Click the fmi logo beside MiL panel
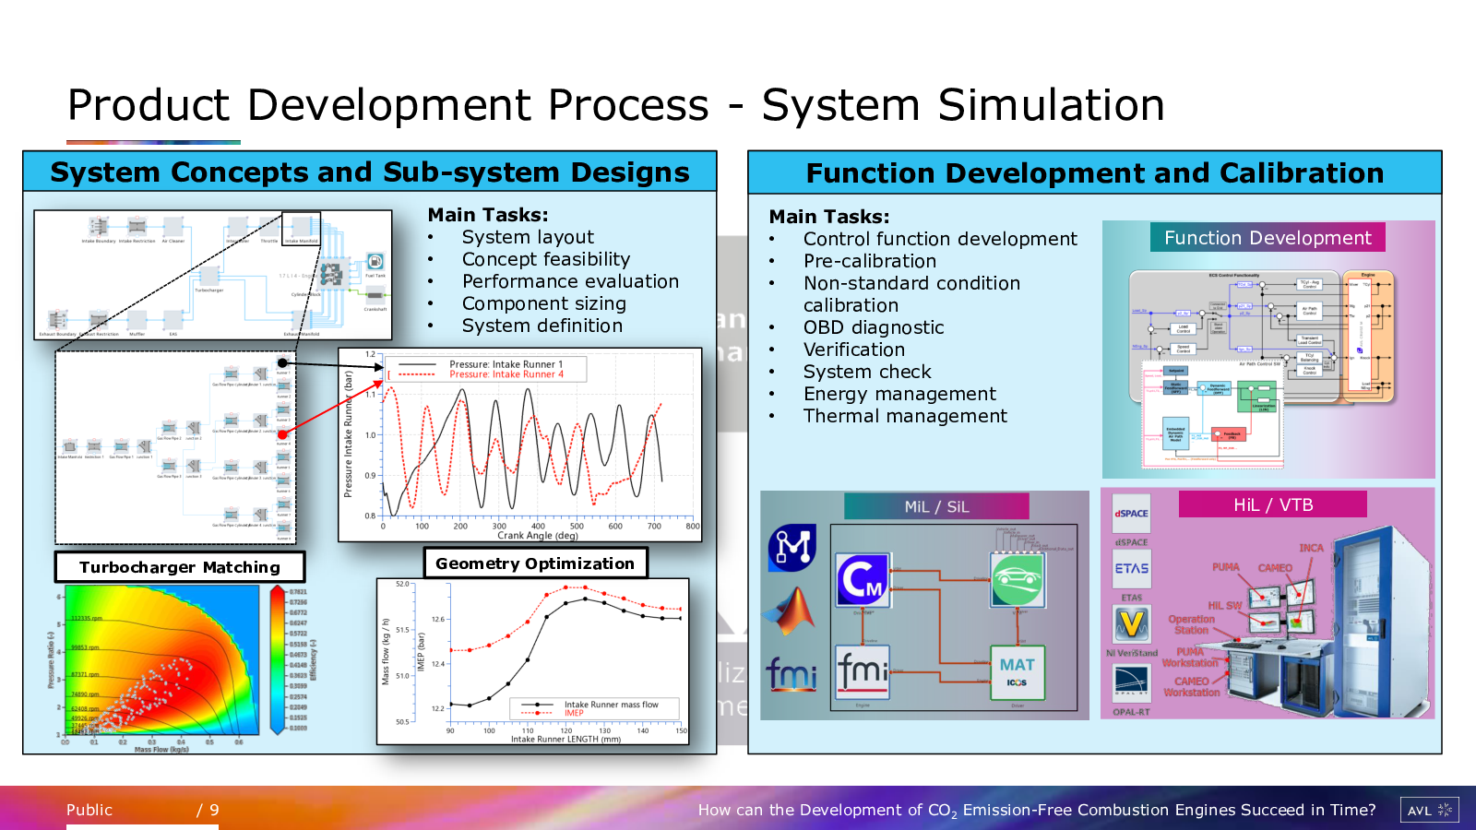The width and height of the screenshot is (1476, 830). pos(792,674)
